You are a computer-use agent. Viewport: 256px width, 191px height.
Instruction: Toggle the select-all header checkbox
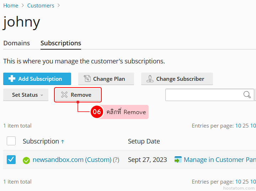click(x=11, y=141)
